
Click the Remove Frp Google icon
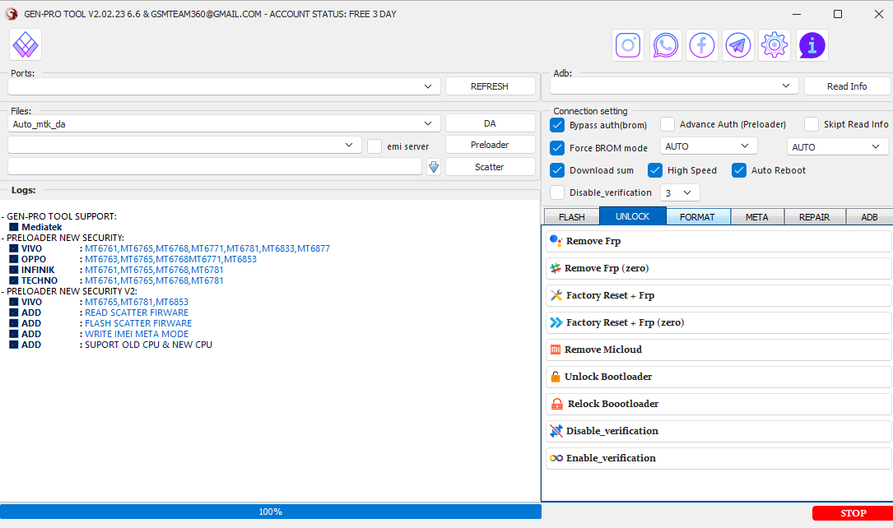pos(556,241)
